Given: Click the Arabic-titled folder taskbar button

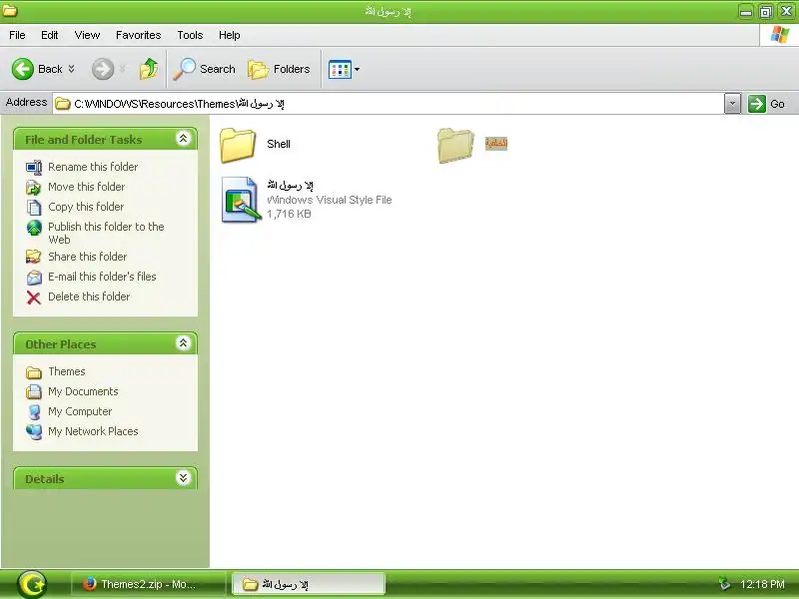Looking at the screenshot, I should click(309, 584).
